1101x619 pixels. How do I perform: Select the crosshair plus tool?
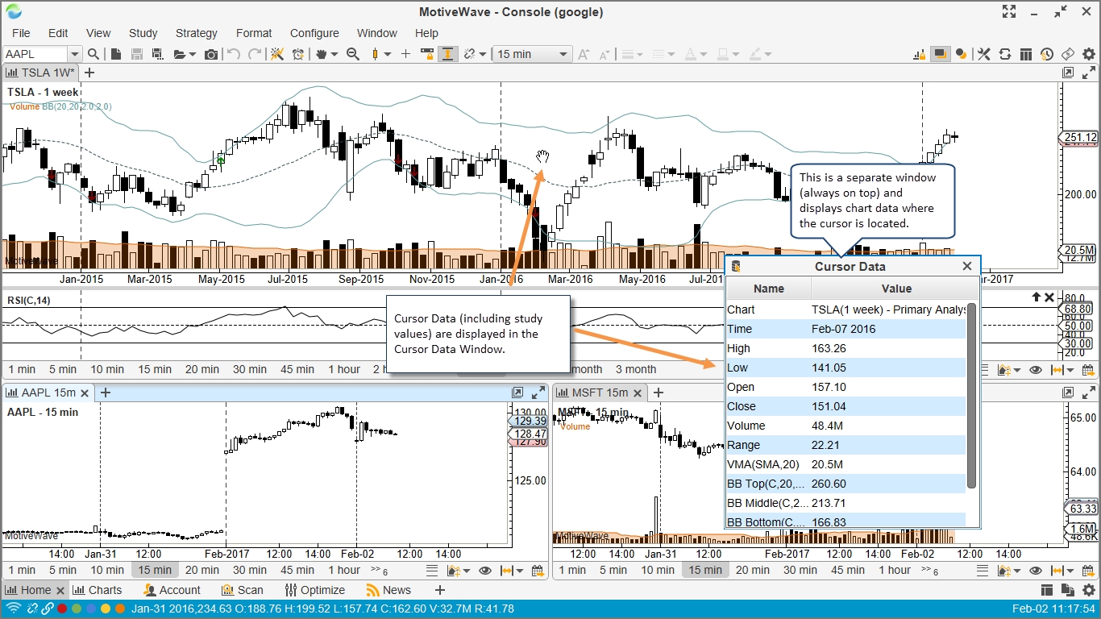pyautogui.click(x=405, y=54)
